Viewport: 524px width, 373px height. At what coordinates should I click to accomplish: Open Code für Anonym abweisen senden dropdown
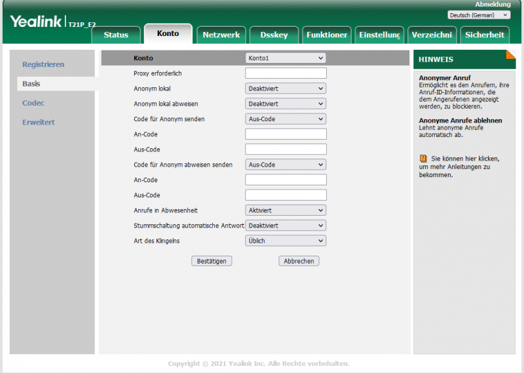286,165
